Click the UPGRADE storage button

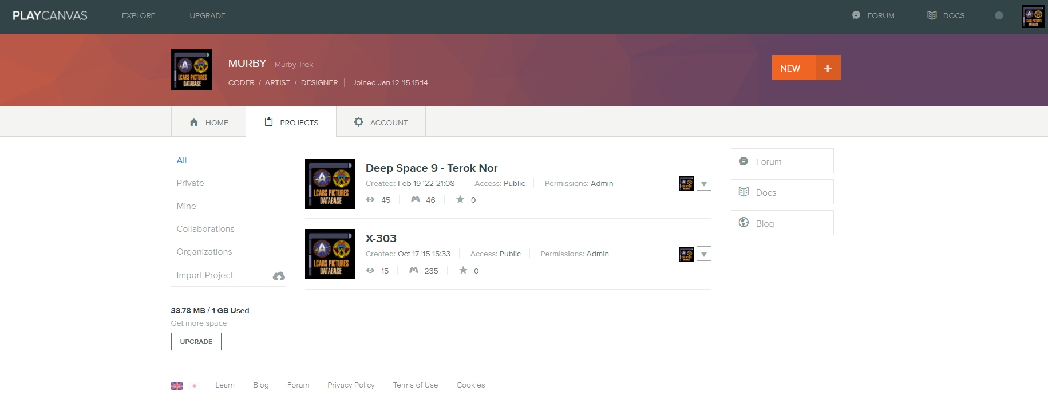tap(196, 342)
